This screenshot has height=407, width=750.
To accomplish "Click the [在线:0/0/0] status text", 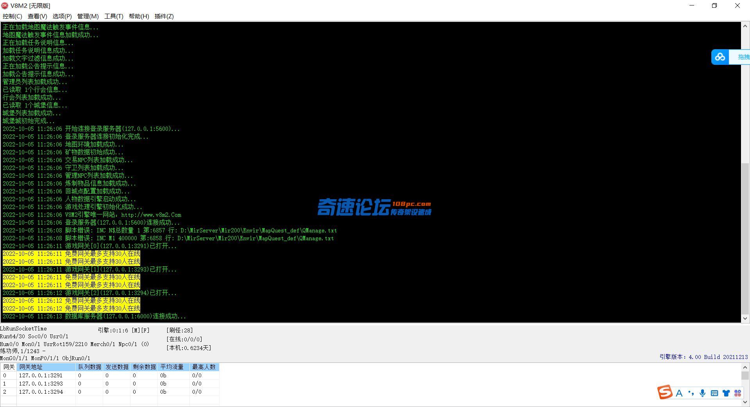I will coord(184,339).
